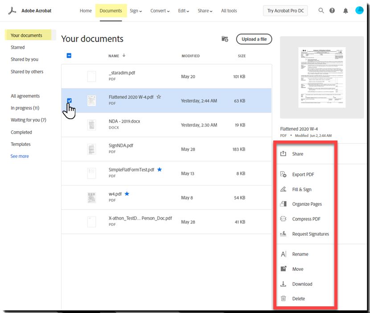Click the name sort arrow icon
Screen dimensions: 370x313
point(124,56)
